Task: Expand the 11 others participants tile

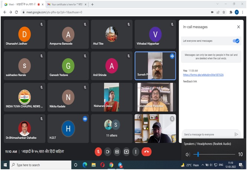Action: 112,128
